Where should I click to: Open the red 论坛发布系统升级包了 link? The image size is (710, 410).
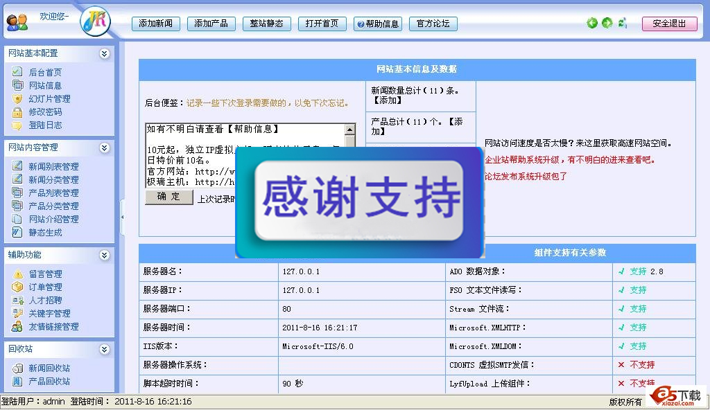tap(526, 176)
